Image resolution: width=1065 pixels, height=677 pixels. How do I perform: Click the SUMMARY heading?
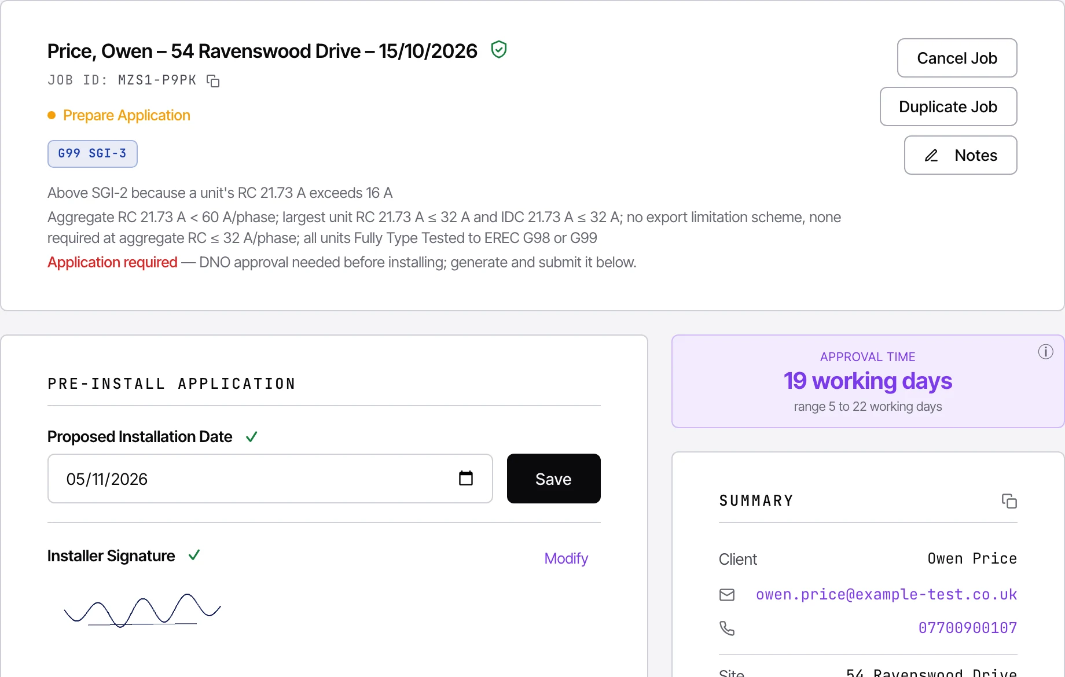(756, 501)
